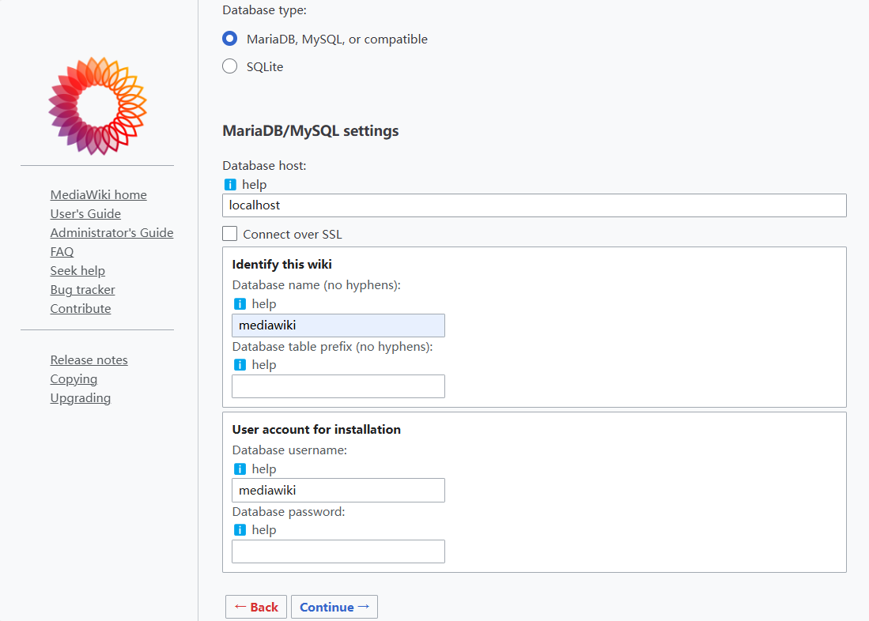Click the help icon under Database name
This screenshot has width=869, height=621.
click(x=239, y=303)
